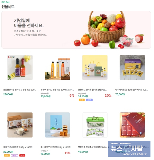Image resolution: width=154 pixels, height=160 pixels.
Task: Click the 베스트 outlined badge under 30,000원
Action: pyautogui.click(x=14, y=156)
